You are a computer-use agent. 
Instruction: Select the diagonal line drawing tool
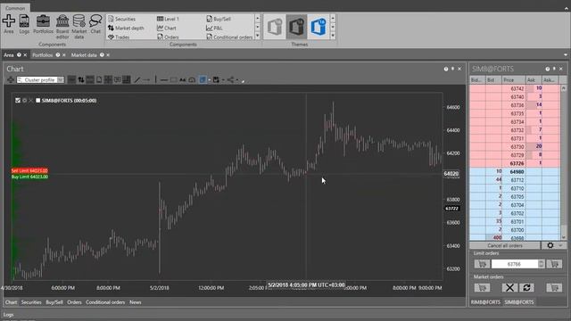tap(137, 79)
